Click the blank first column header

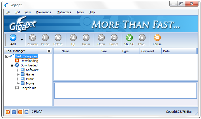pyautogui.click(x=57, y=51)
